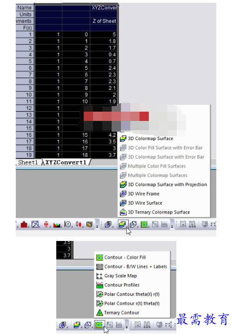233x334 pixels.
Task: Select the 3D Wire Frame menu item
Action: click(x=164, y=194)
